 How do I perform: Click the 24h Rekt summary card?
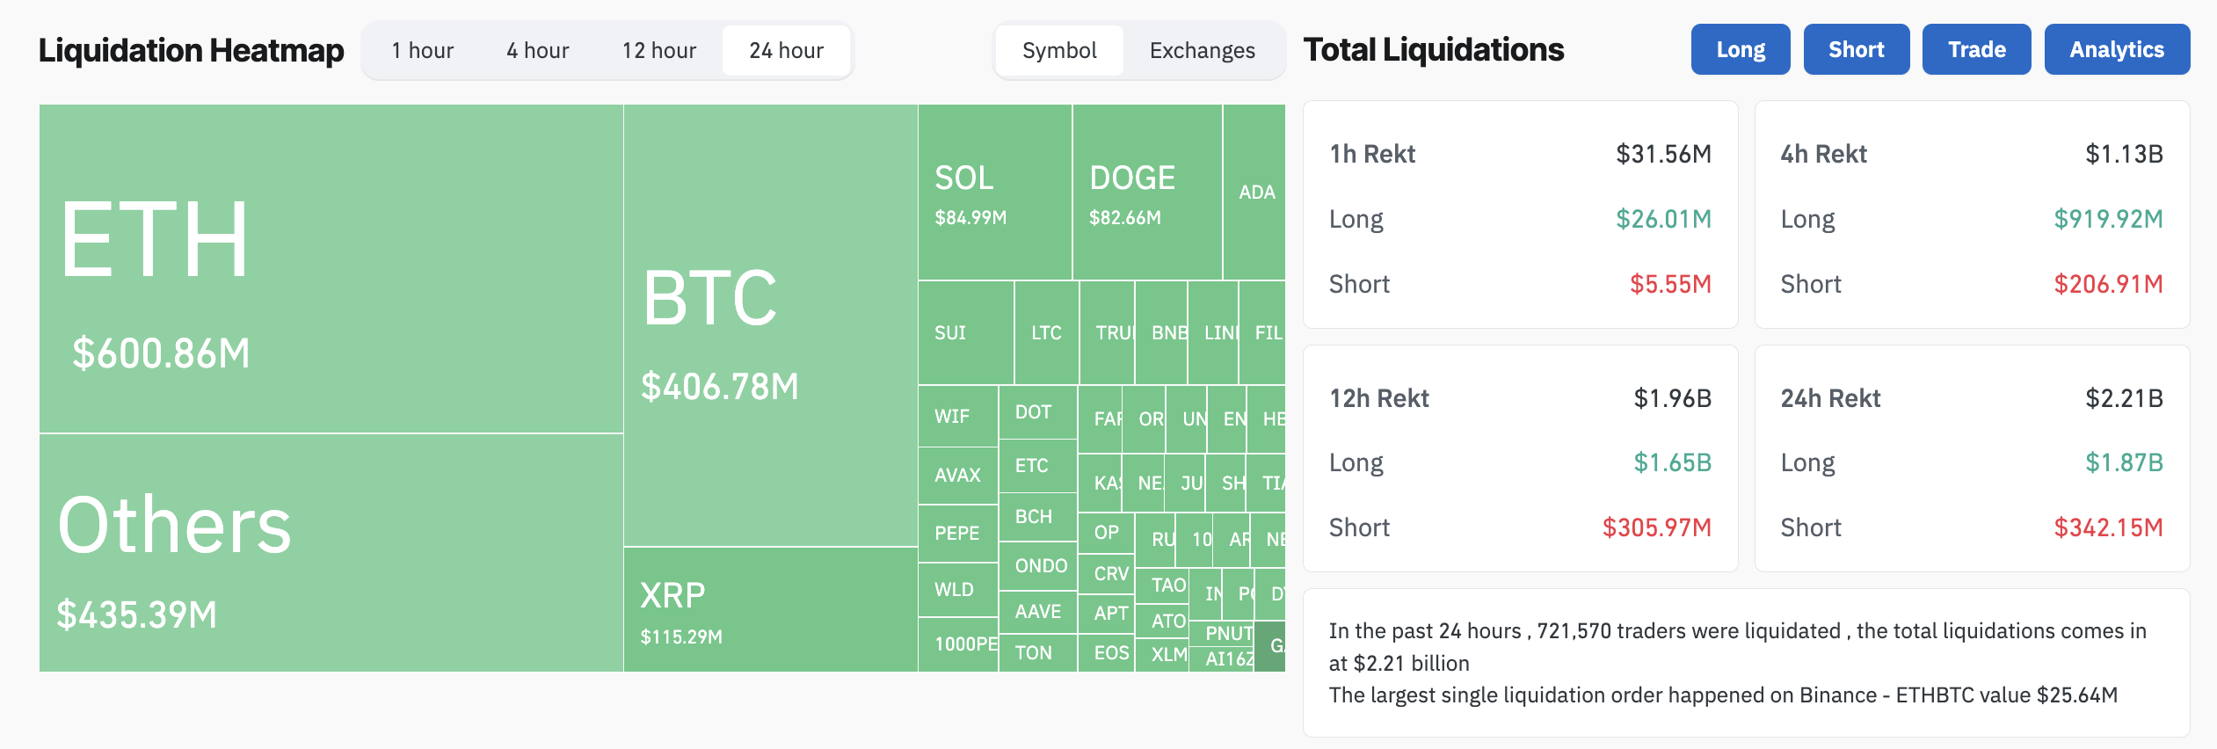click(1971, 459)
